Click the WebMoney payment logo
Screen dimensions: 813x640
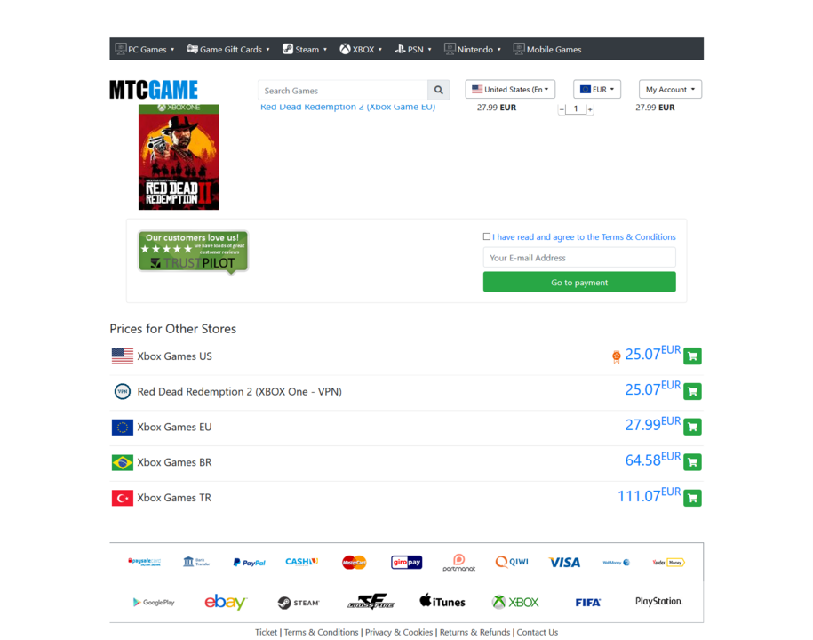click(617, 562)
